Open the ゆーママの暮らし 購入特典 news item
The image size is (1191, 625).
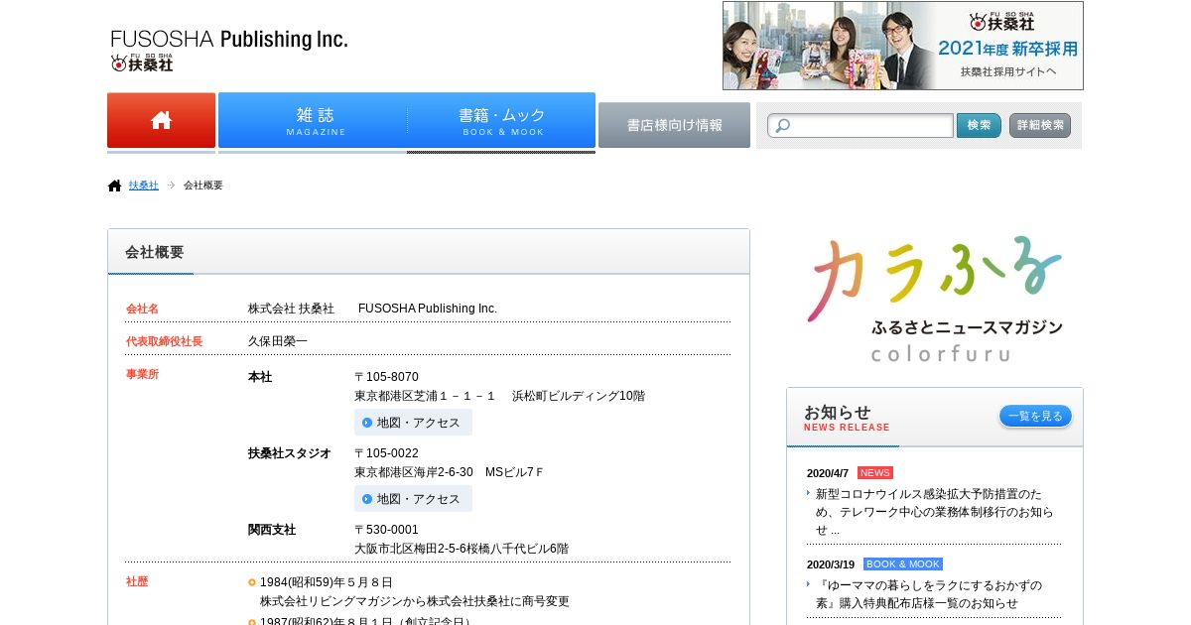click(929, 594)
